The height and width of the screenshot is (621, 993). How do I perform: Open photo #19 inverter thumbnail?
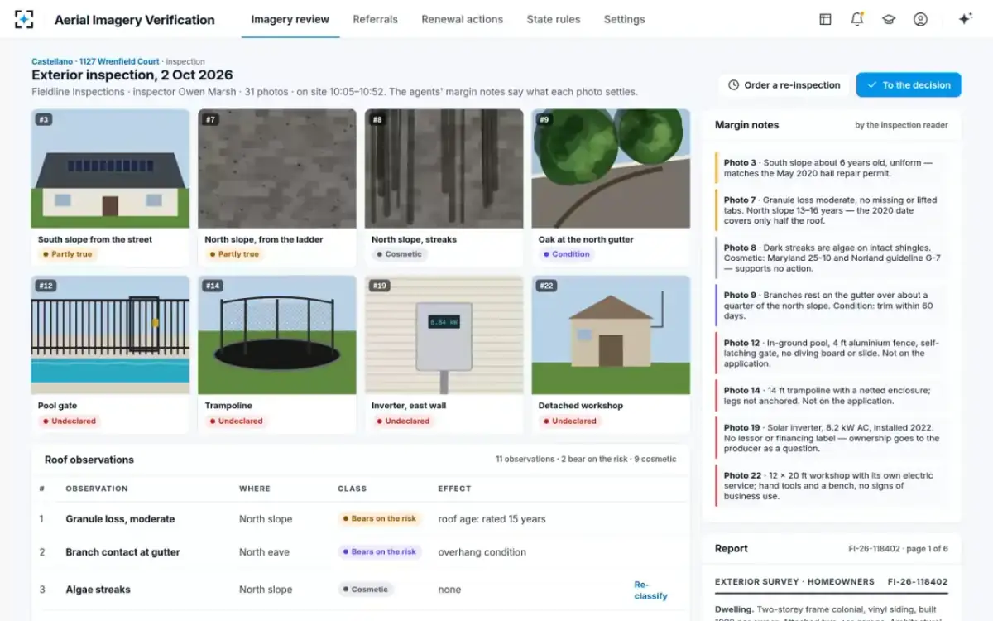click(x=444, y=335)
